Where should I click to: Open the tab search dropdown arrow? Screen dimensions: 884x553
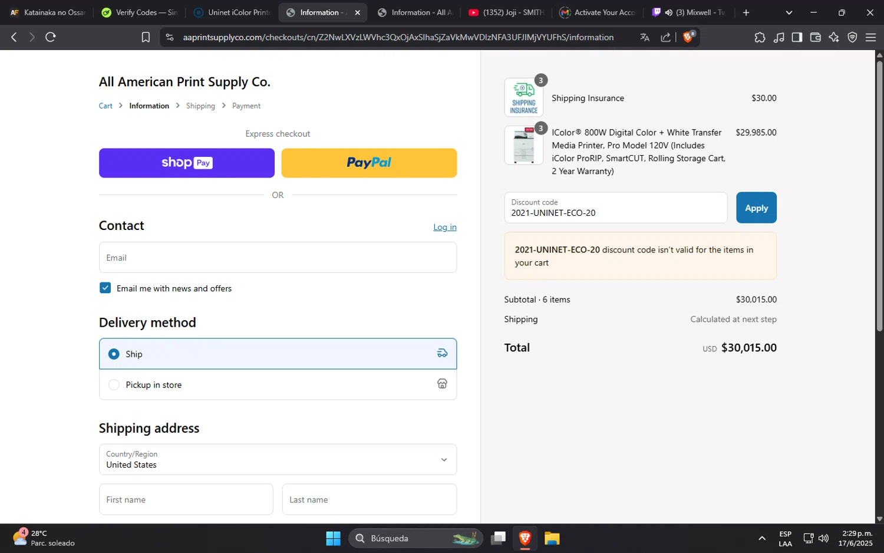pos(789,12)
